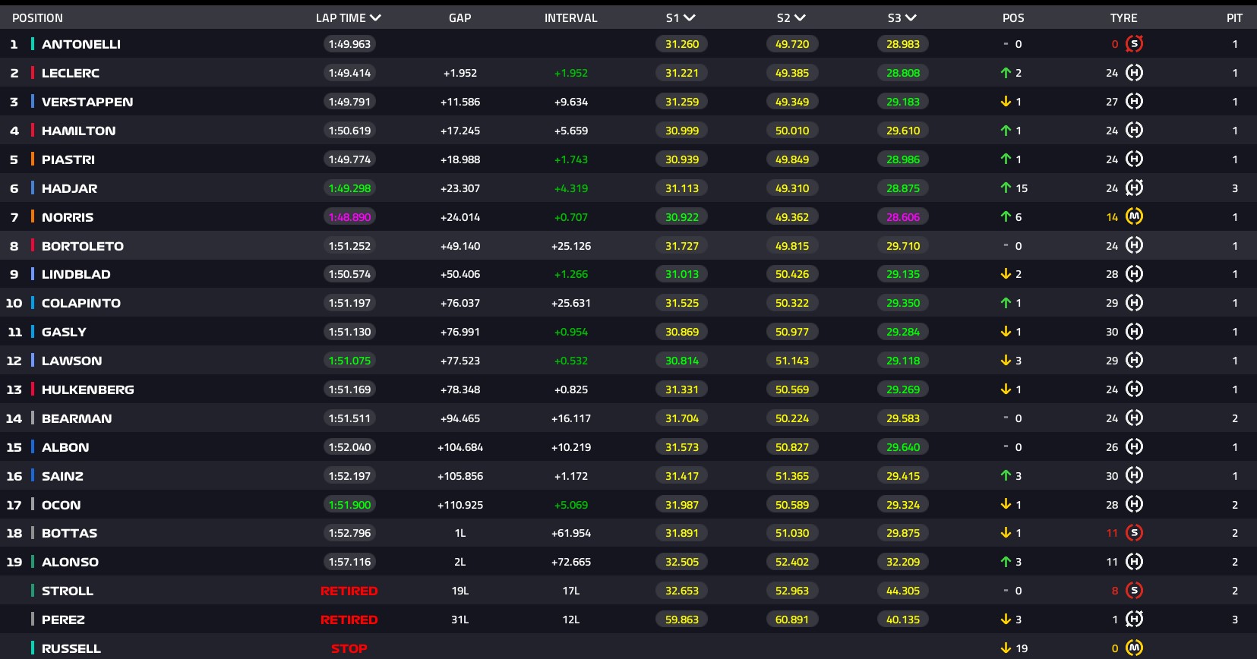Click Norris's purple fastest lap time
1257x659 pixels.
tap(349, 217)
